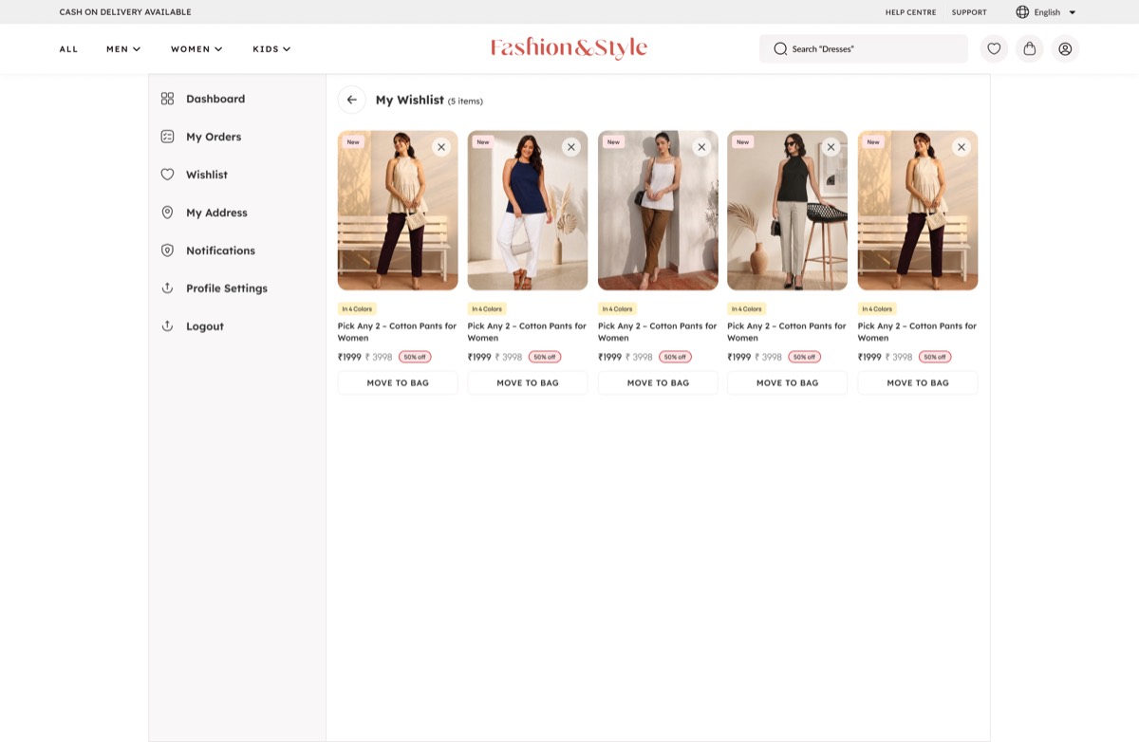Click the New badge on black halter image
This screenshot has height=742, width=1139.
[742, 142]
